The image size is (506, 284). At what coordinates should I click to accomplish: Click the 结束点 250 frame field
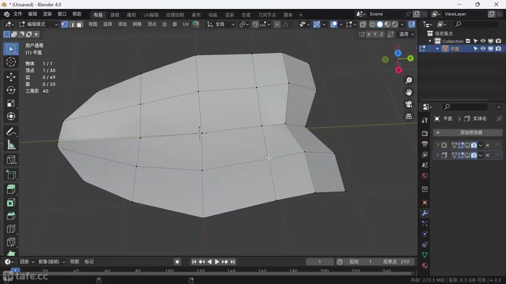tap(396, 262)
